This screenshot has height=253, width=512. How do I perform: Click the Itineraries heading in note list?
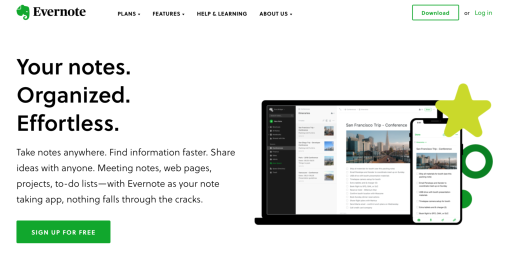coord(304,113)
